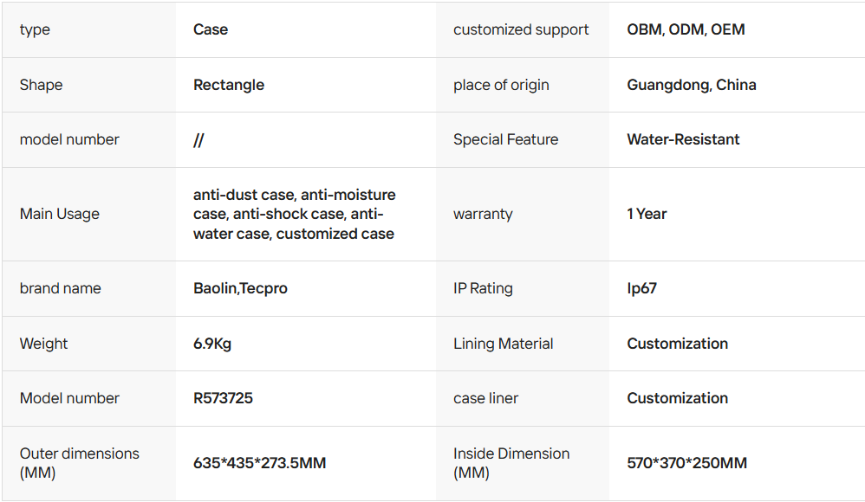Click outer dimensions '635*435*273.5MM' value
This screenshot has width=865, height=502.
tap(259, 463)
